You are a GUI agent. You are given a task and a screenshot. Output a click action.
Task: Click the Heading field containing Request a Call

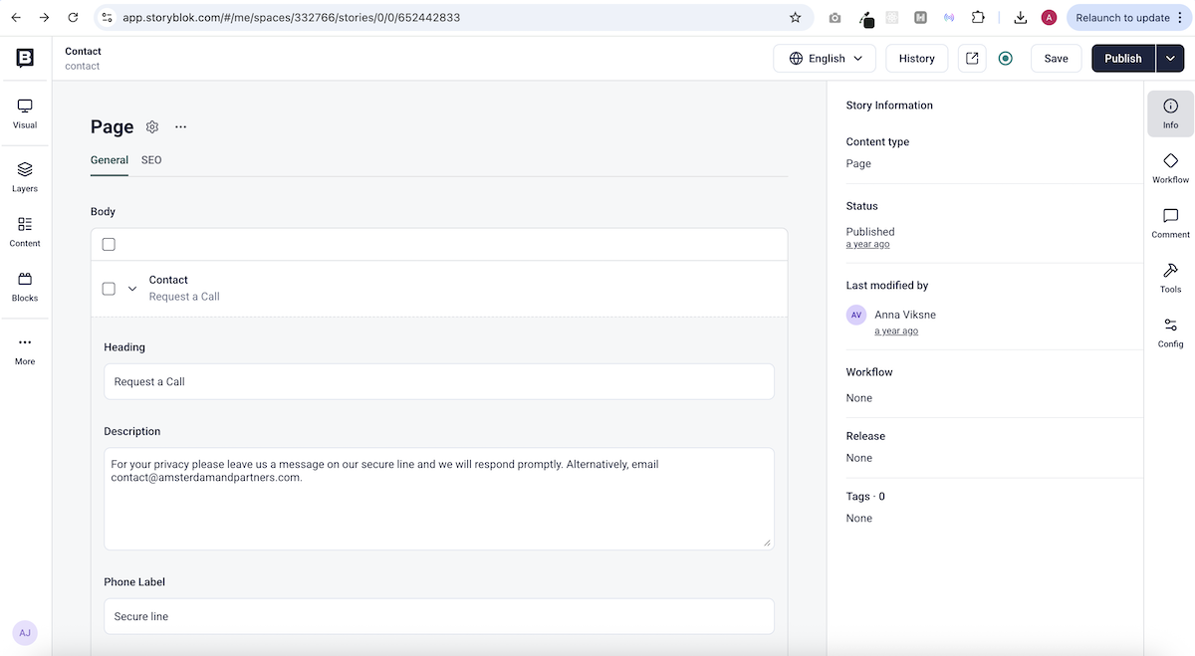(x=438, y=381)
